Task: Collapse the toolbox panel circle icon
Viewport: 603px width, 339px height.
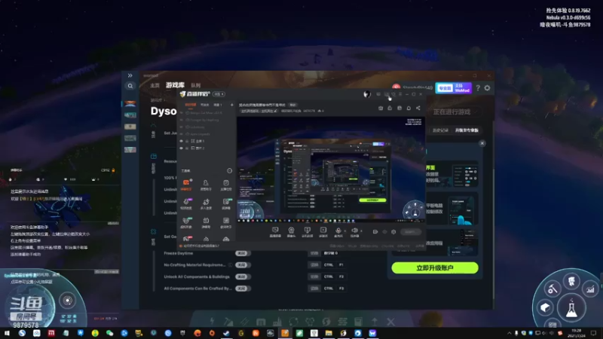Action: 229,171
